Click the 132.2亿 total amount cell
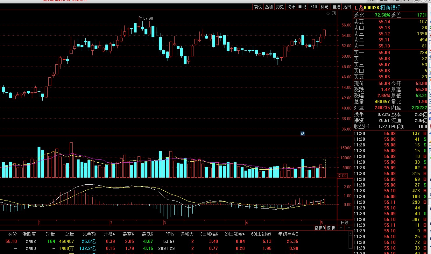The image size is (431, 254). 88,248
